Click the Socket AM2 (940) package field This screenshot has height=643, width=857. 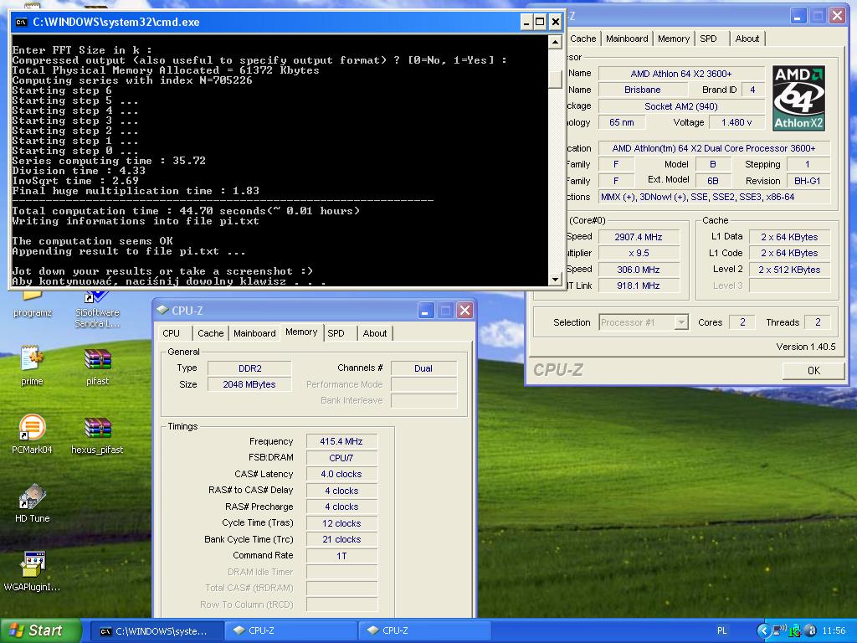click(681, 106)
